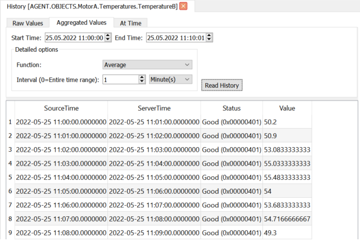Increase Interval with the up arrow
This screenshot has height=241, width=360.
(142, 78)
